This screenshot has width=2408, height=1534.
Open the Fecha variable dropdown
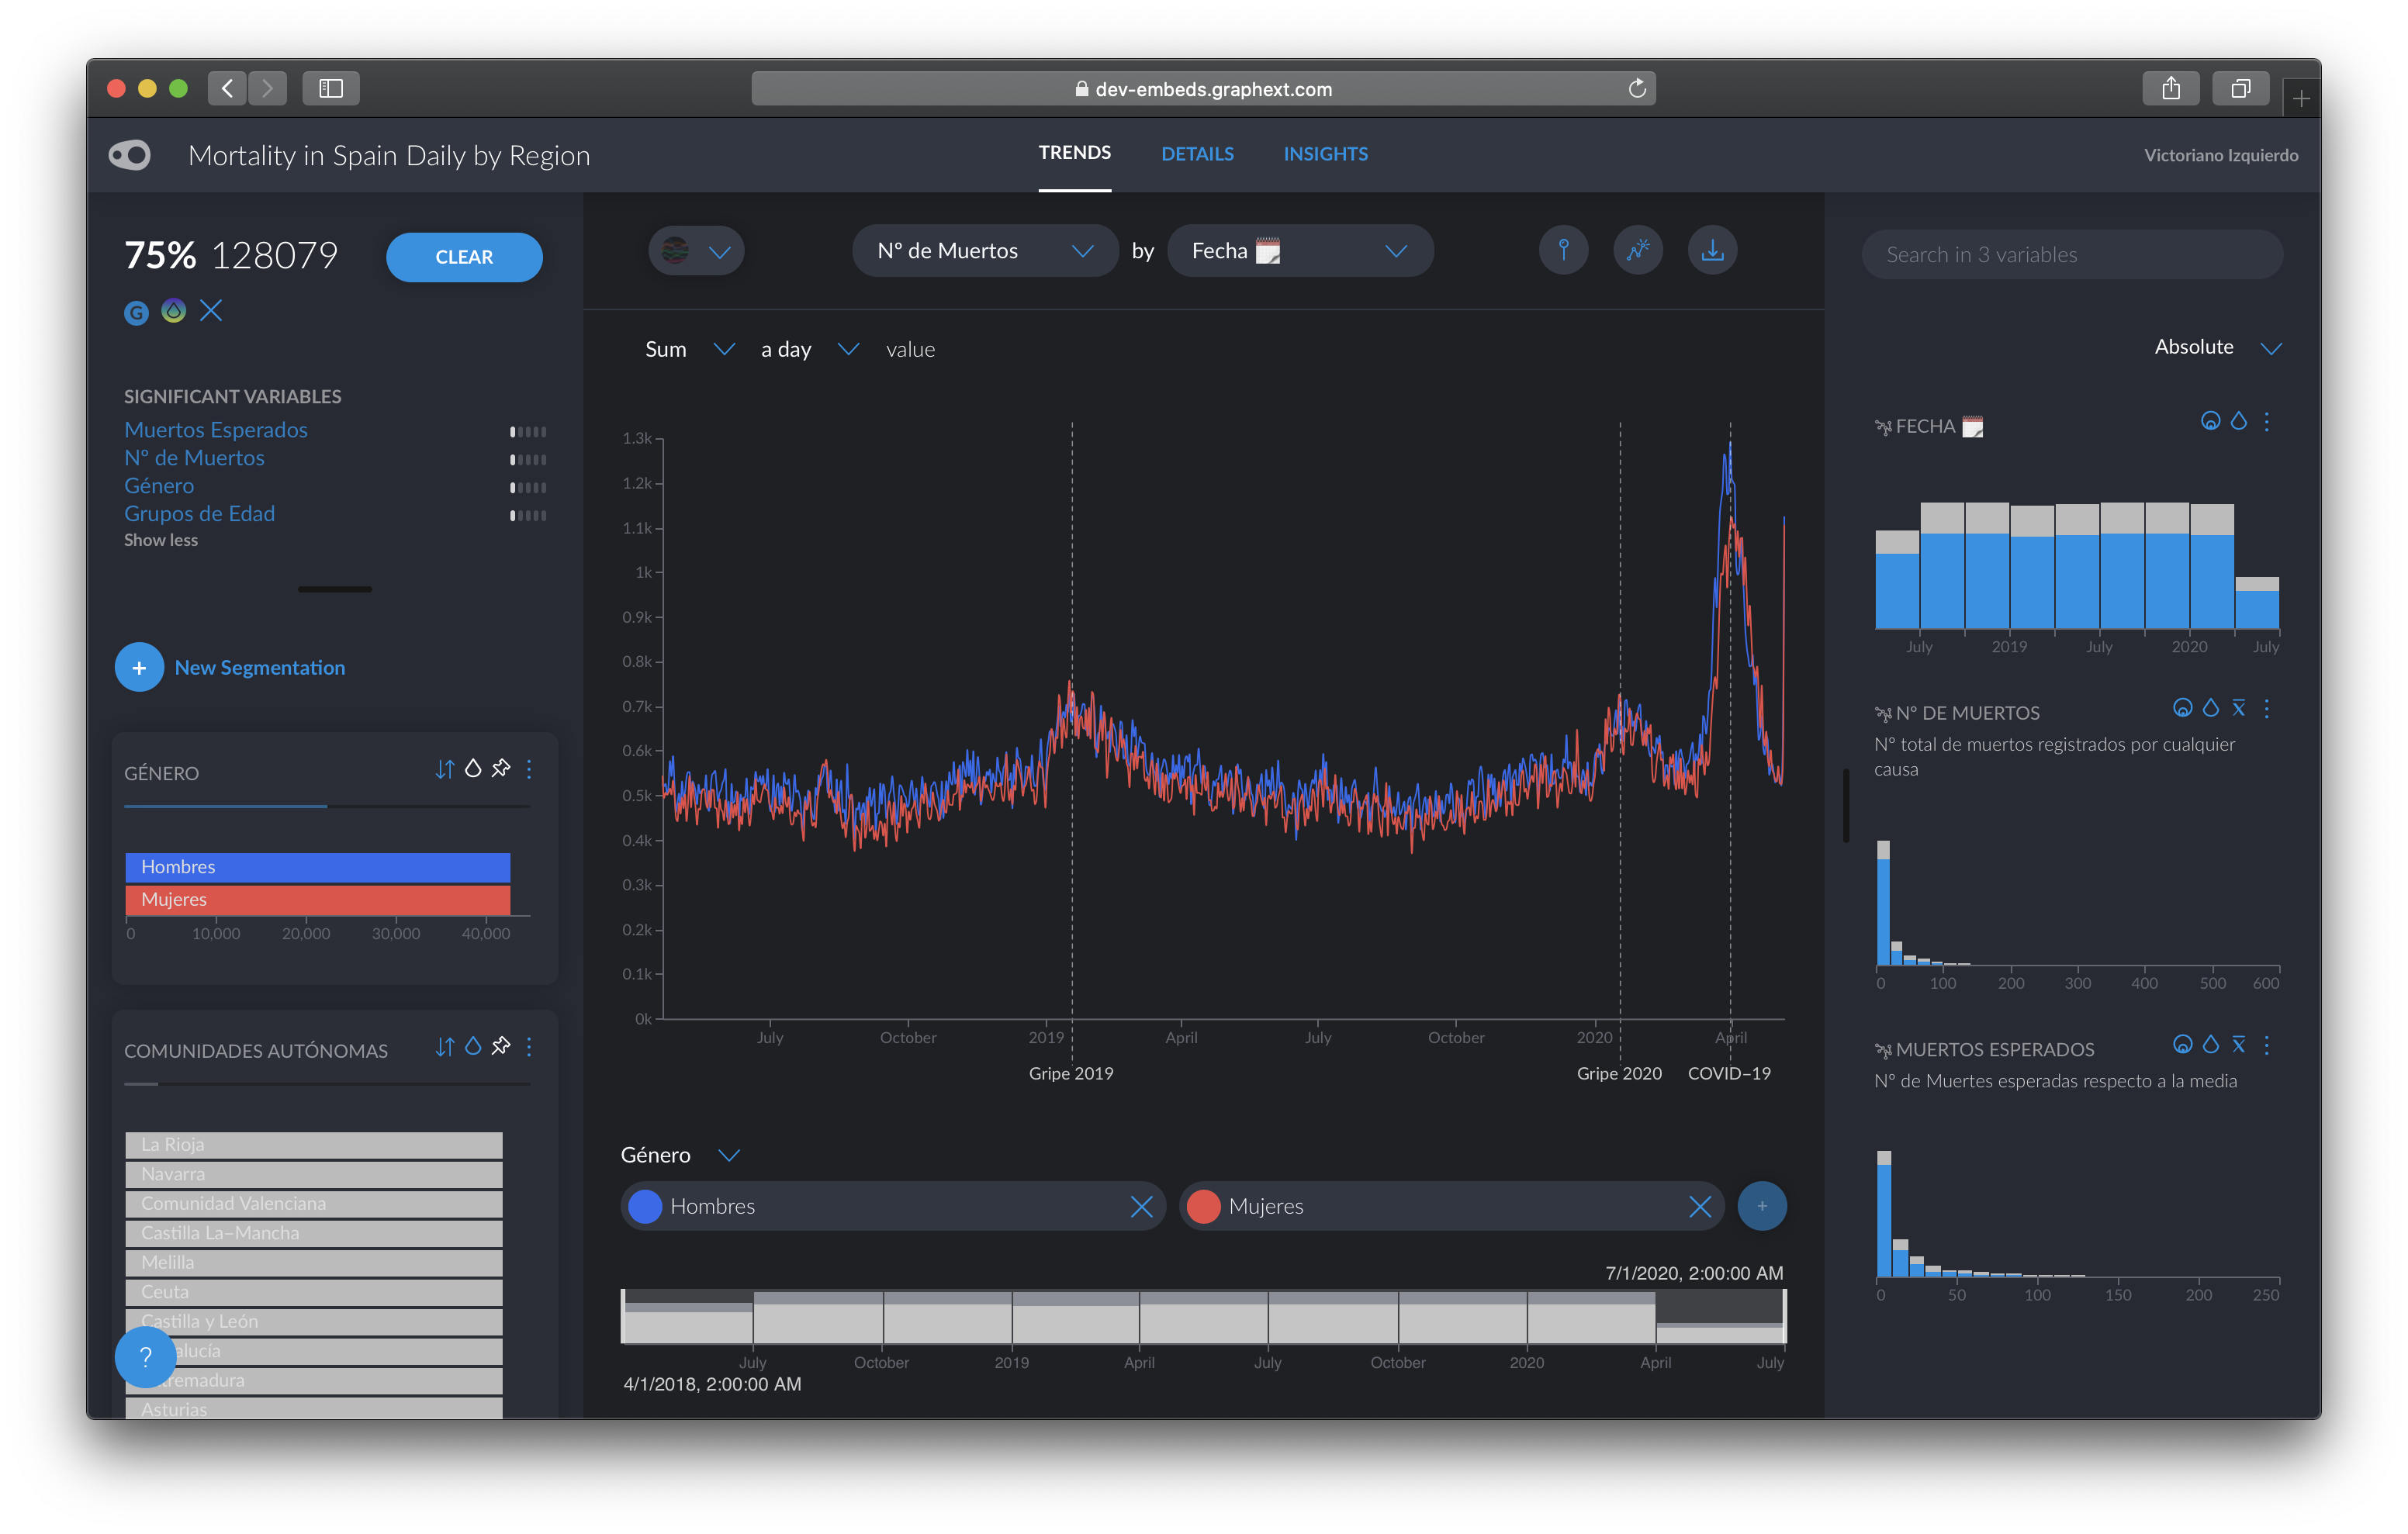[x=1300, y=251]
